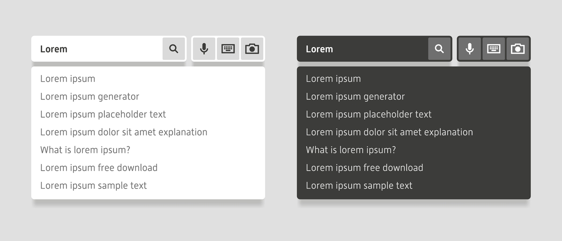
Task: Choose "Lorem ipsum generator" in dark dropdown
Action: point(355,97)
